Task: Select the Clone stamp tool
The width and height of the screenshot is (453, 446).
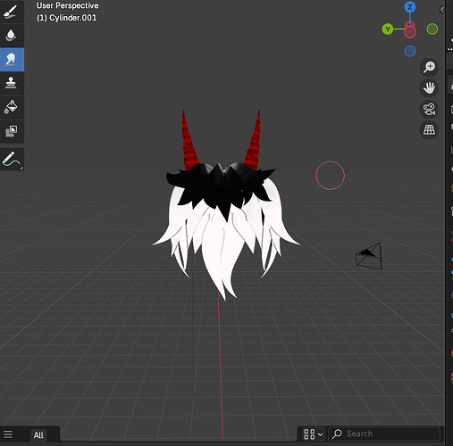Action: coord(12,83)
